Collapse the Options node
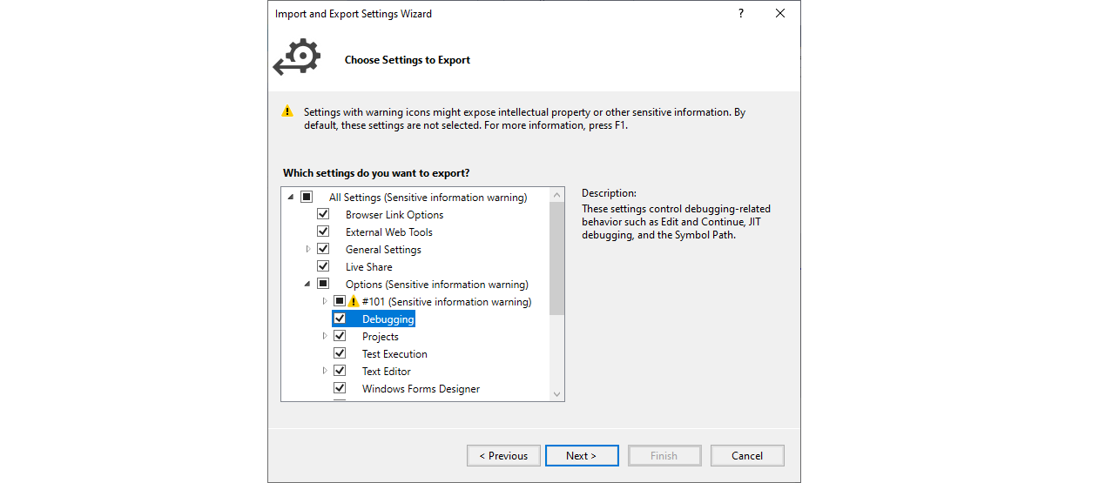Screen dimensions: 1099x483 tap(307, 285)
